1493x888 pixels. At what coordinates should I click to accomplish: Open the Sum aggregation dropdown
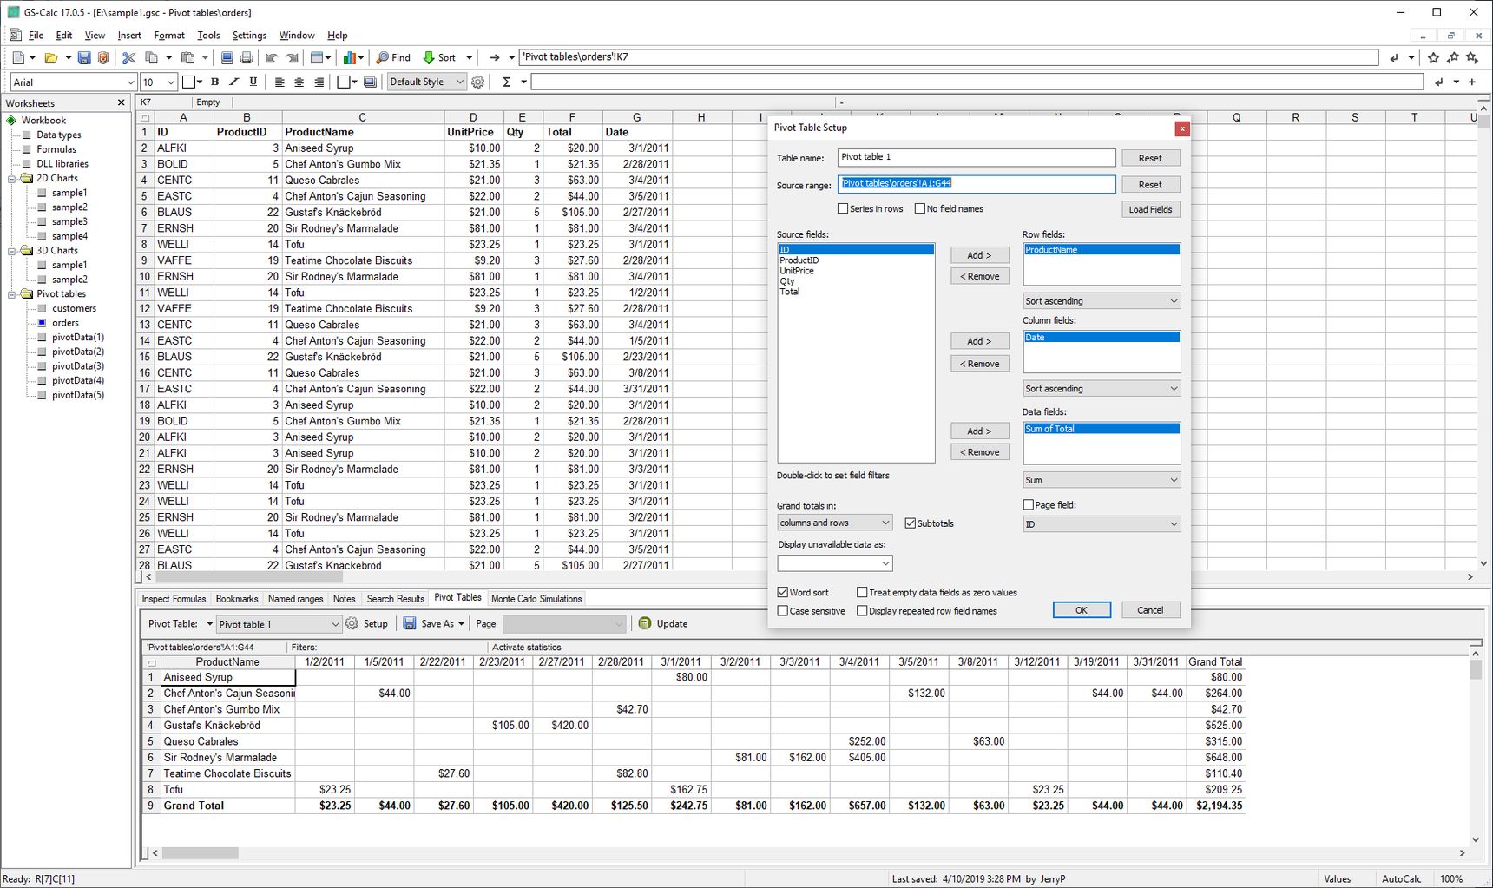coord(1102,480)
